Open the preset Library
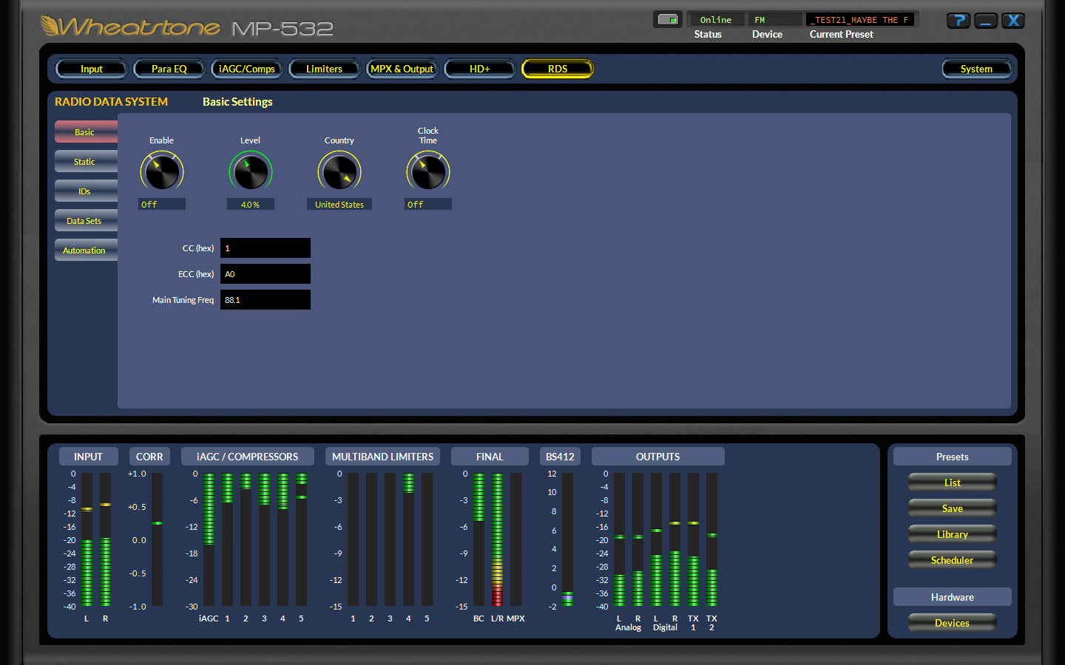 pyautogui.click(x=953, y=534)
